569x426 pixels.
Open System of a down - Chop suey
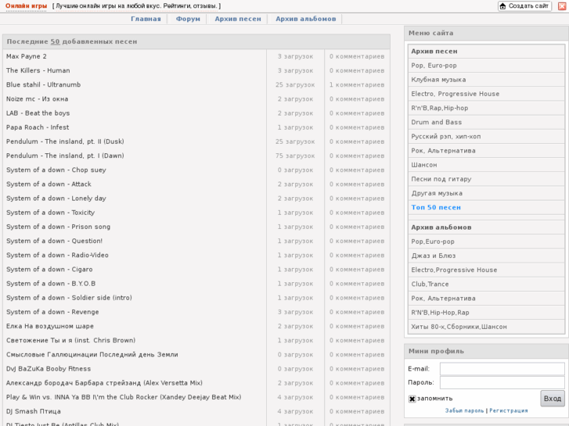click(x=56, y=170)
